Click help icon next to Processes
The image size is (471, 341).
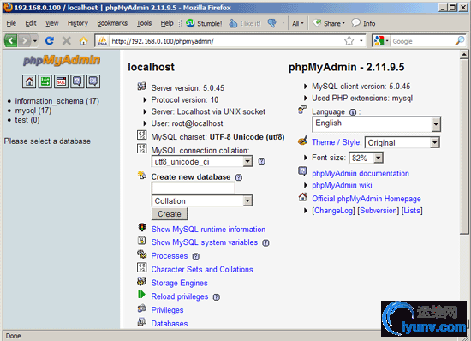click(195, 256)
